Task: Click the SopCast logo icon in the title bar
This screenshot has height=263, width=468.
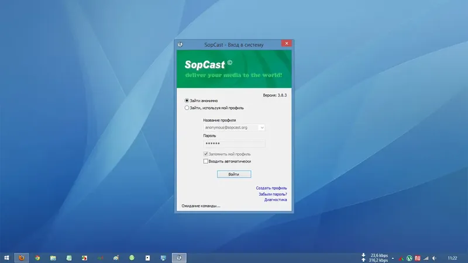Action: pos(180,44)
